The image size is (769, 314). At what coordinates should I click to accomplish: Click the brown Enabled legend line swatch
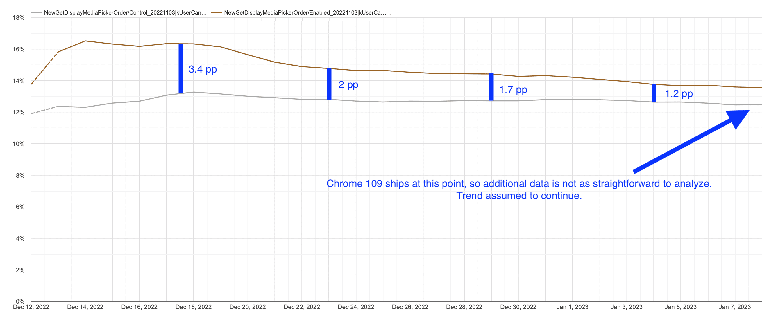click(217, 12)
